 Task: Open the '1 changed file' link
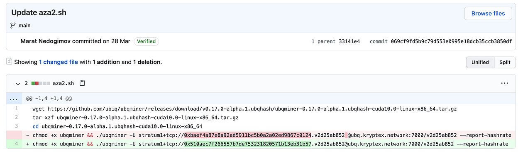[59, 62]
